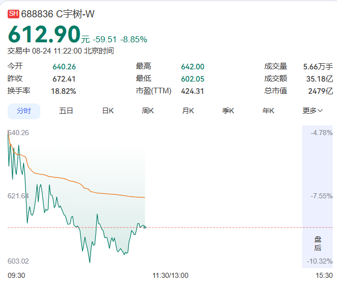Image resolution: width=337 pixels, height=285 pixels.
Task: Click the 成交额 label
Action: (276, 79)
